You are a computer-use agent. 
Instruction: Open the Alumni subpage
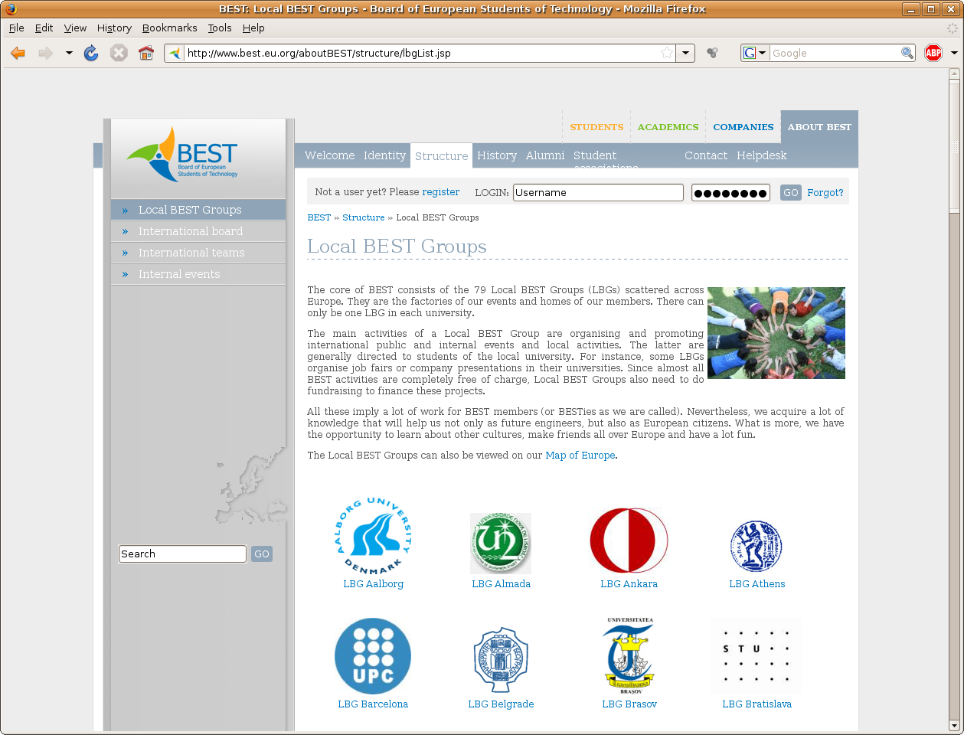coord(545,155)
